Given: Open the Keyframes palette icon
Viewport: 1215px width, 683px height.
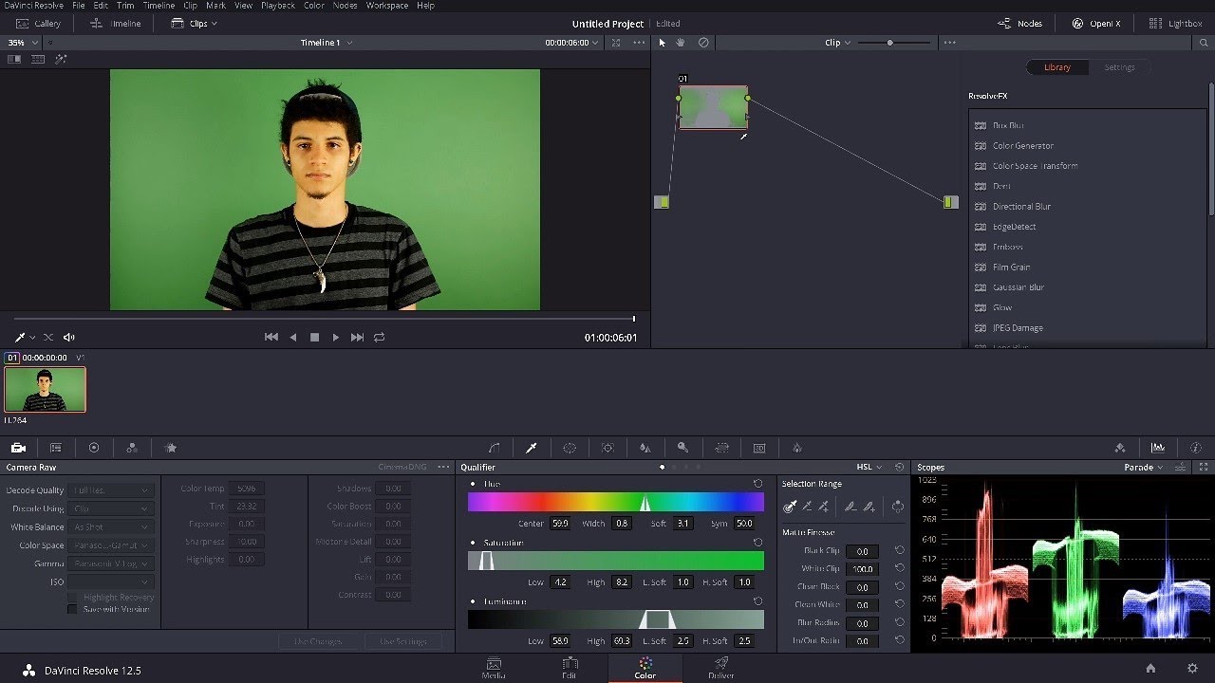Looking at the screenshot, I should [1120, 448].
